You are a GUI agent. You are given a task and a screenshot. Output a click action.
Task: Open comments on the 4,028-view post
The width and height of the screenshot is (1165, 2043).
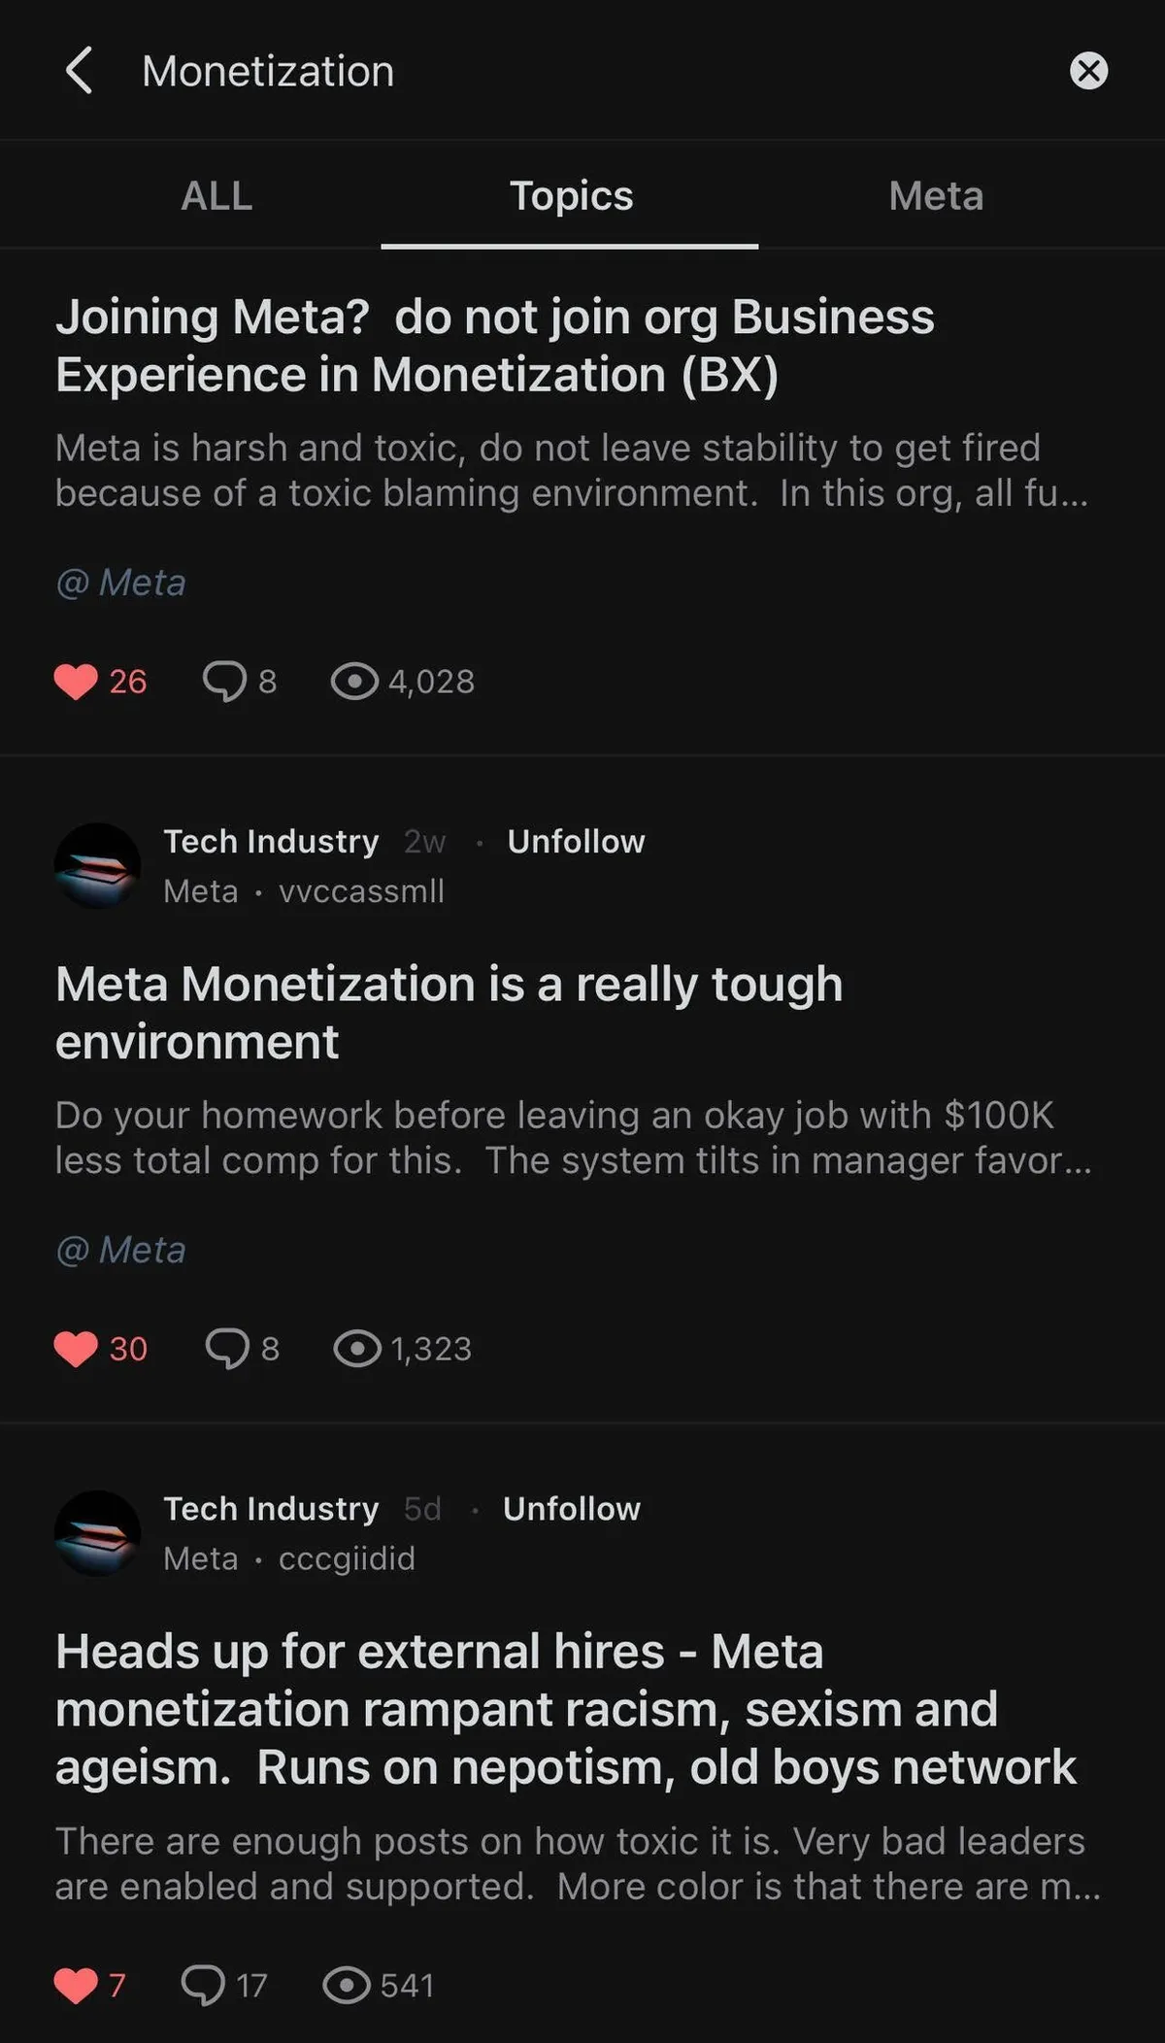[224, 682]
